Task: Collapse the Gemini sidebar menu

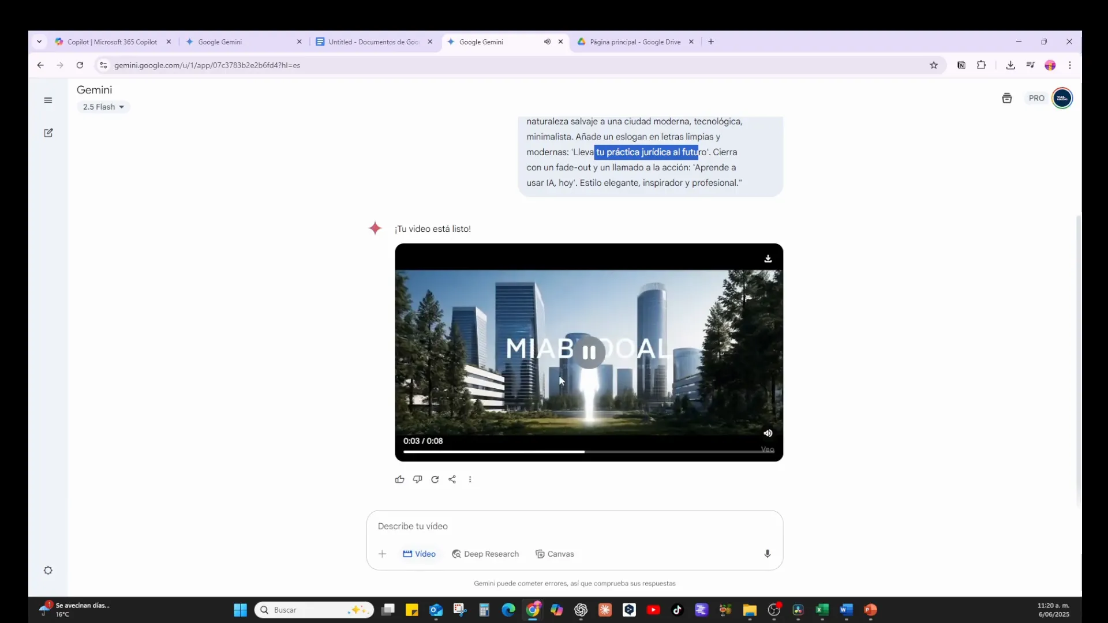Action: tap(48, 100)
